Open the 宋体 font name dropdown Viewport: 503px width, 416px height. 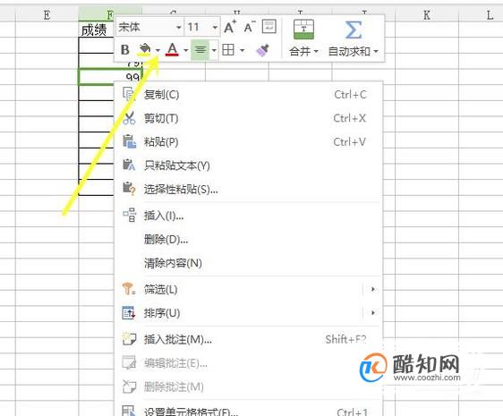tap(149, 27)
